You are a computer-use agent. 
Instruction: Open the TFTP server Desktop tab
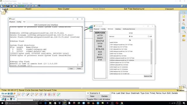(118, 29)
